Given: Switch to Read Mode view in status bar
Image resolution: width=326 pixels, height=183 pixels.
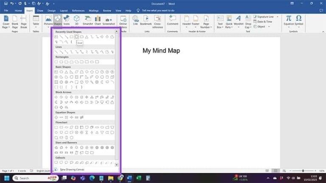Looking at the screenshot, I should [x=267, y=171].
